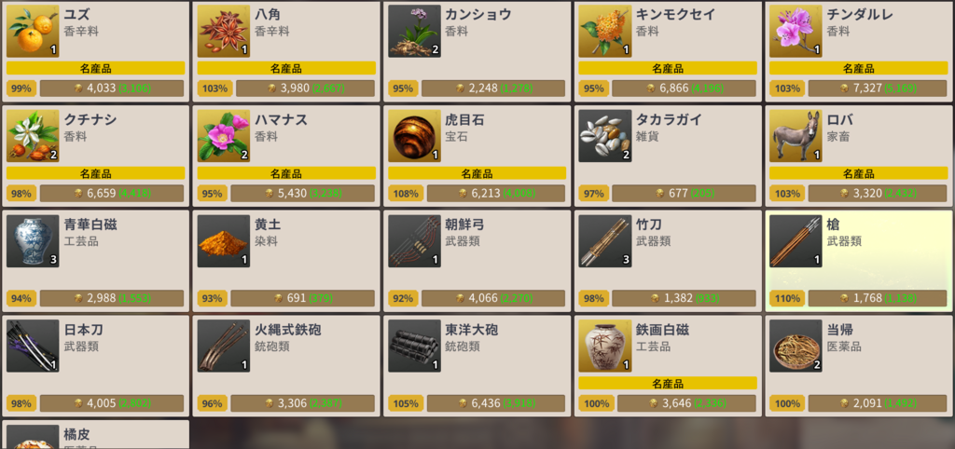955x449 pixels.
Task: Click the 108% rate badge for 虎目石
Action: pos(406,194)
